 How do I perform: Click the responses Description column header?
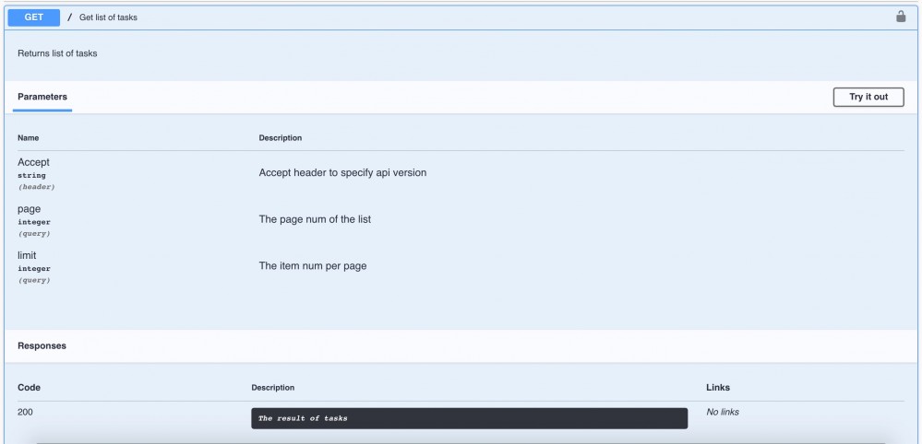click(x=273, y=388)
